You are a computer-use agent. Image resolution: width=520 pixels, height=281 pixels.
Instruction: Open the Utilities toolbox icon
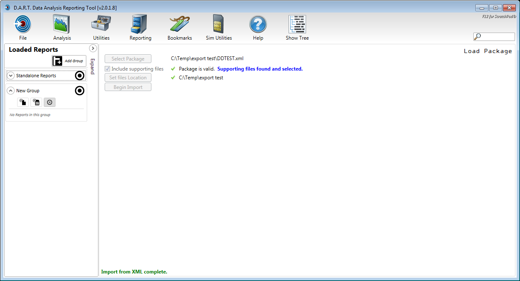pos(101,24)
